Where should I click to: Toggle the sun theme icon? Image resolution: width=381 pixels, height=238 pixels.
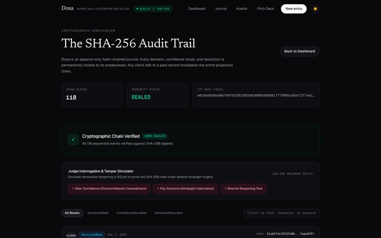pos(315,9)
